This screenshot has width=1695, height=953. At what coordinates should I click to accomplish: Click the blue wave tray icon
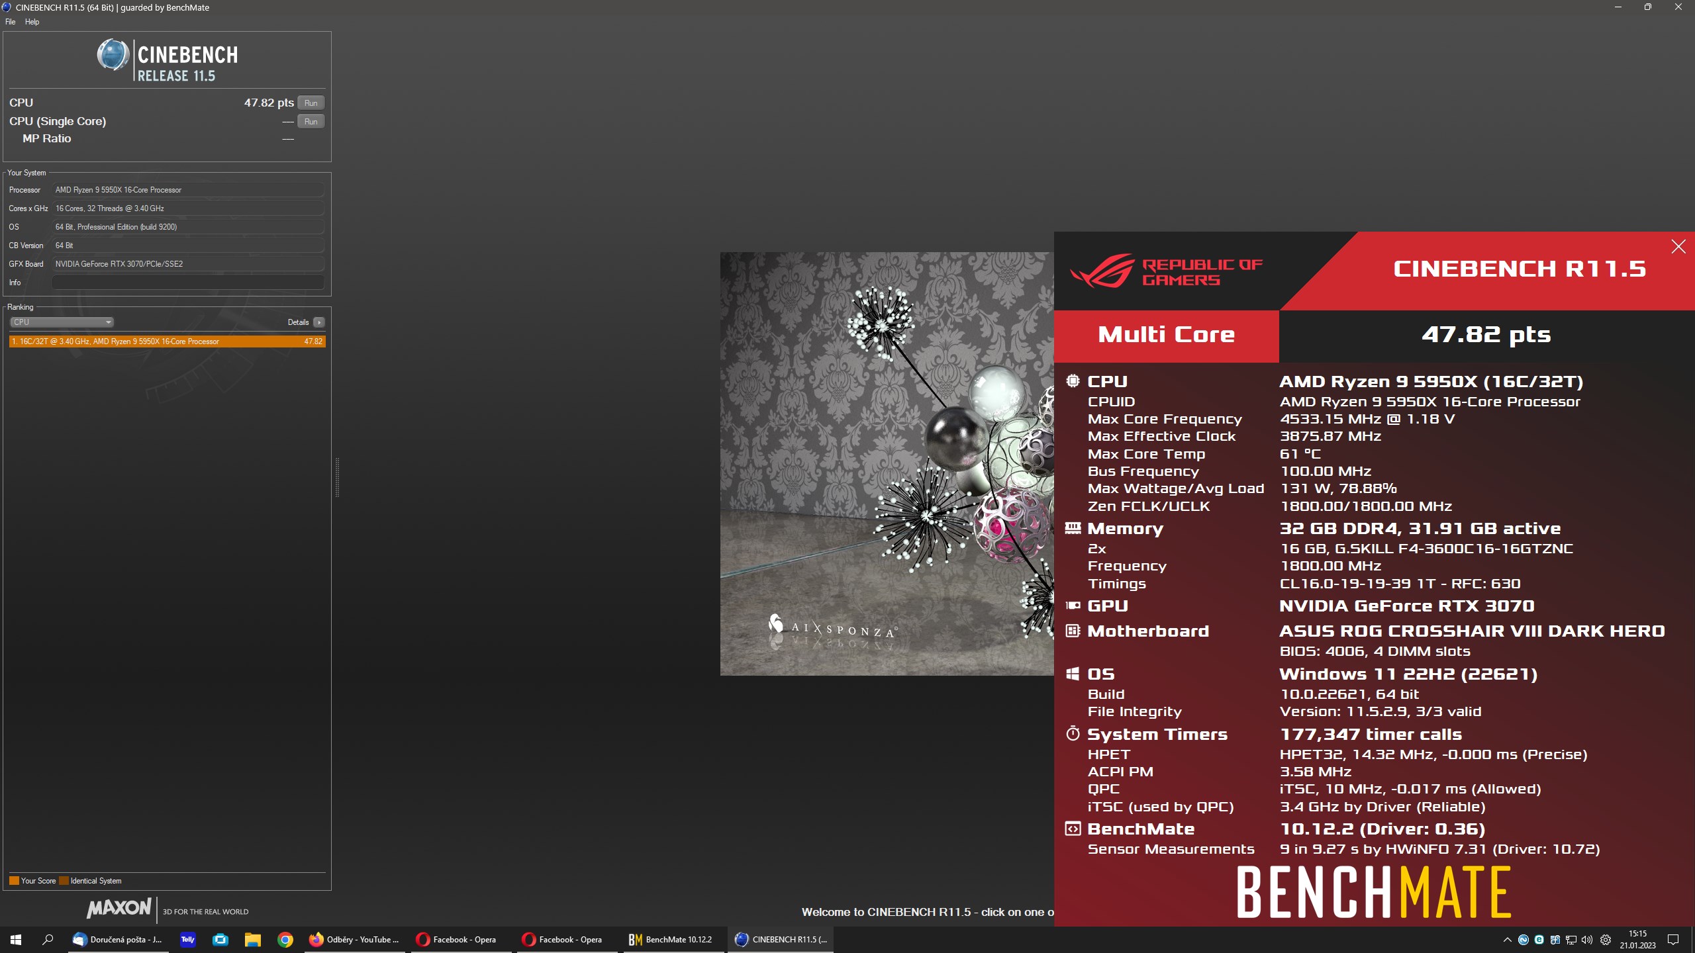coord(1524,940)
